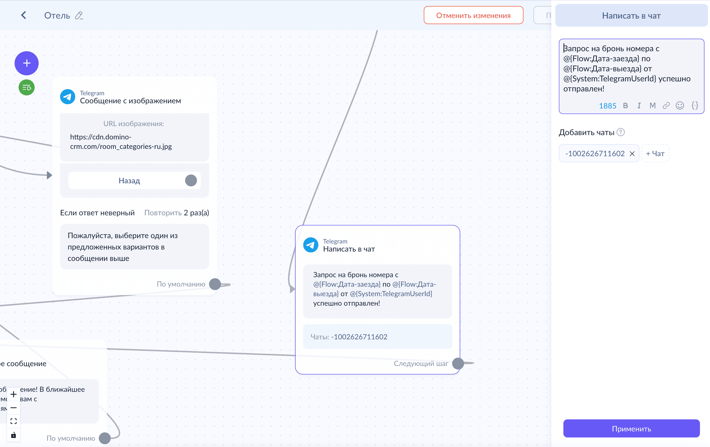Click the URL изображения label

coord(134,124)
